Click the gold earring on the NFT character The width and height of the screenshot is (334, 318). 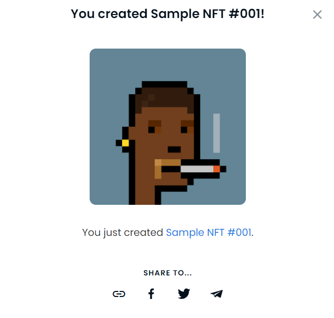pyautogui.click(x=125, y=143)
